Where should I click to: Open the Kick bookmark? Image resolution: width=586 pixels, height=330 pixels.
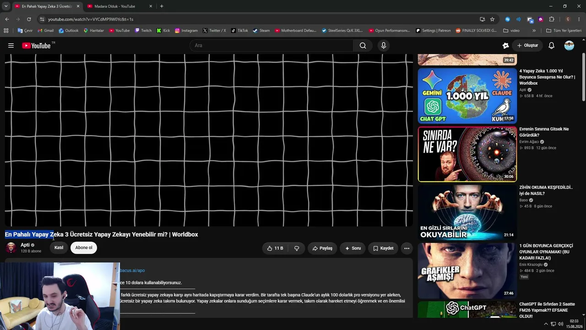(x=163, y=31)
